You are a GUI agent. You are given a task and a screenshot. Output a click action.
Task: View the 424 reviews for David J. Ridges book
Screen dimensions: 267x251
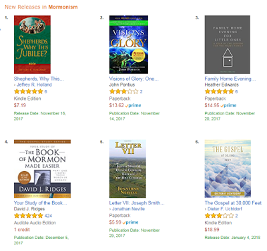click(48, 216)
